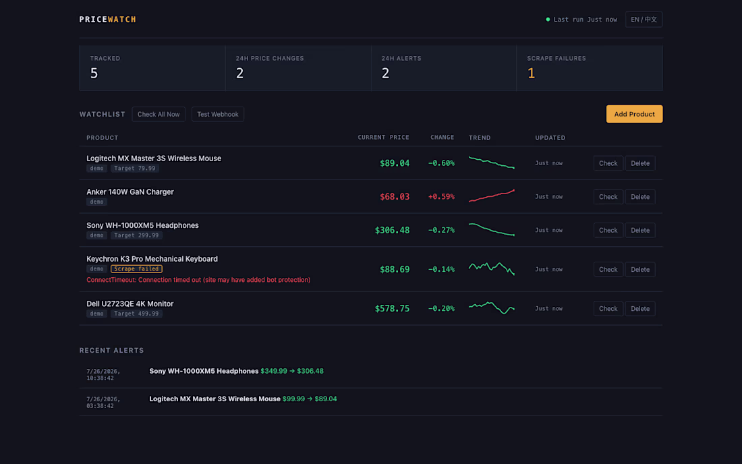Select Logitech MX Master 3S Wireless Mouse name
This screenshot has width=742, height=464.
click(x=154, y=158)
